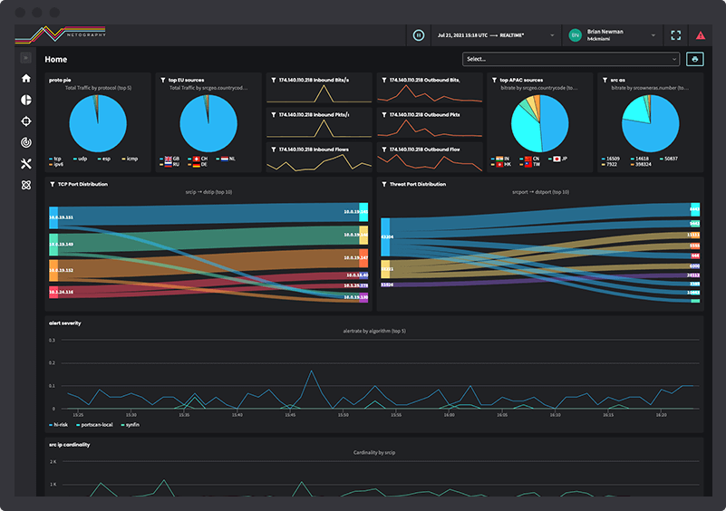Toggle the portscan-local legend series

click(94, 424)
